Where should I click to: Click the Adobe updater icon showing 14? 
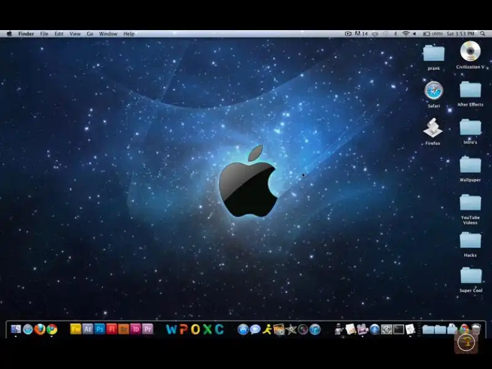[x=361, y=34]
